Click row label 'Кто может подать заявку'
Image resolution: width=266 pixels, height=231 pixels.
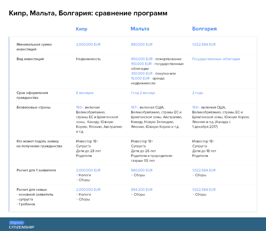coord(38,141)
